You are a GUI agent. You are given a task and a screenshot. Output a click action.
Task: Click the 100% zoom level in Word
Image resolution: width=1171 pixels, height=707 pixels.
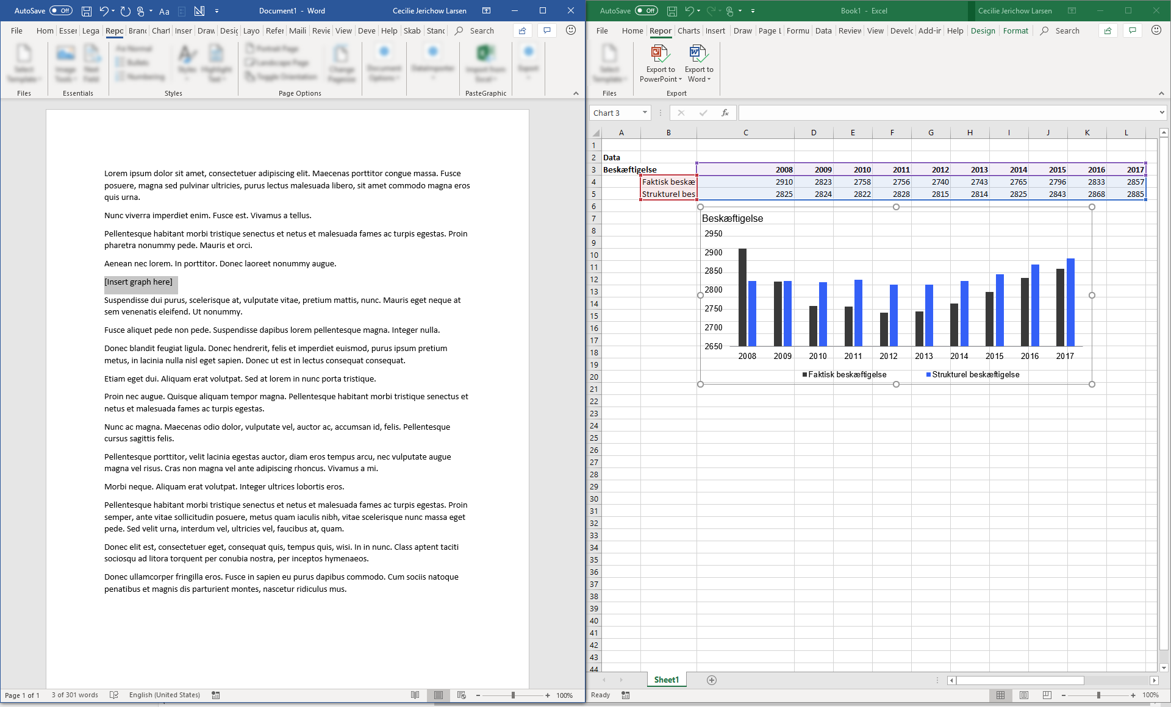[565, 695]
